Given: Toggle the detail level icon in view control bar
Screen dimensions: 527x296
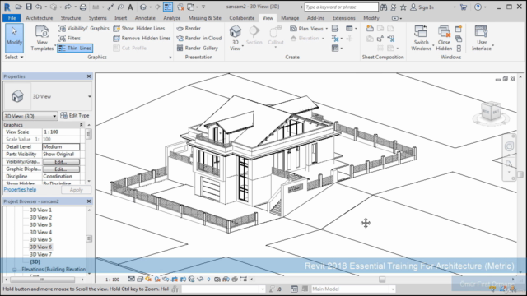Looking at the screenshot, I should tap(131, 280).
